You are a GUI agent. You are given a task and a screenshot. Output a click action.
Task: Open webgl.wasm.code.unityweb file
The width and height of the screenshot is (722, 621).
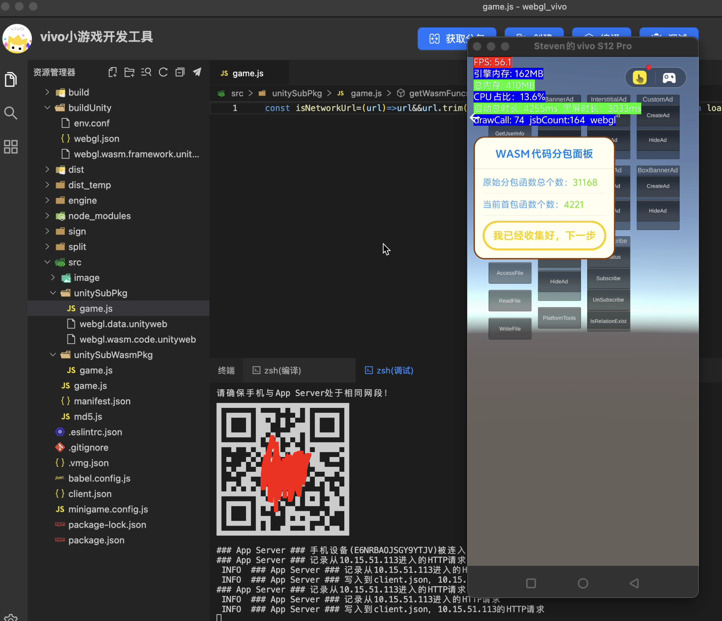pos(137,339)
